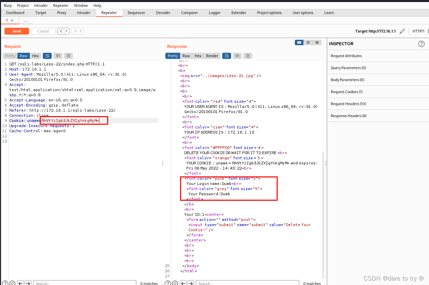Image resolution: width=429 pixels, height=285 pixels.
Task: Open the Learn tab
Action: [x=329, y=13]
